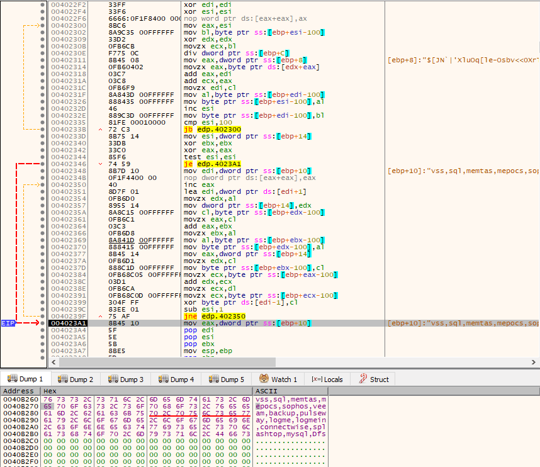Click the je edp.4023A1 jump instruction

(x=212, y=164)
